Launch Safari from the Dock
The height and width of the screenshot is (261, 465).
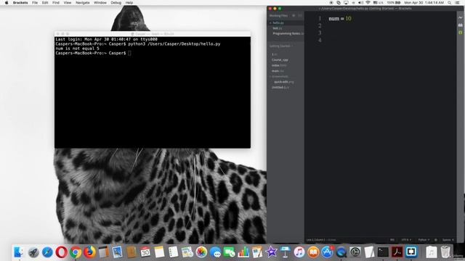coord(47,252)
